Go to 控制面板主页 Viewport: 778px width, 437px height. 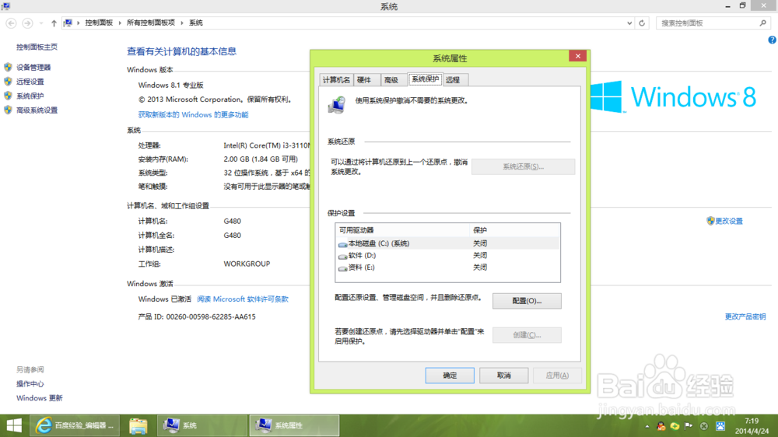tap(37, 47)
